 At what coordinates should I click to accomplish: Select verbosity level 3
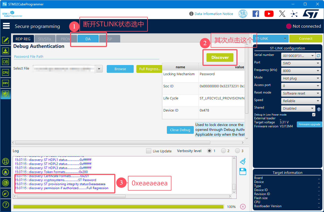(x=237, y=151)
